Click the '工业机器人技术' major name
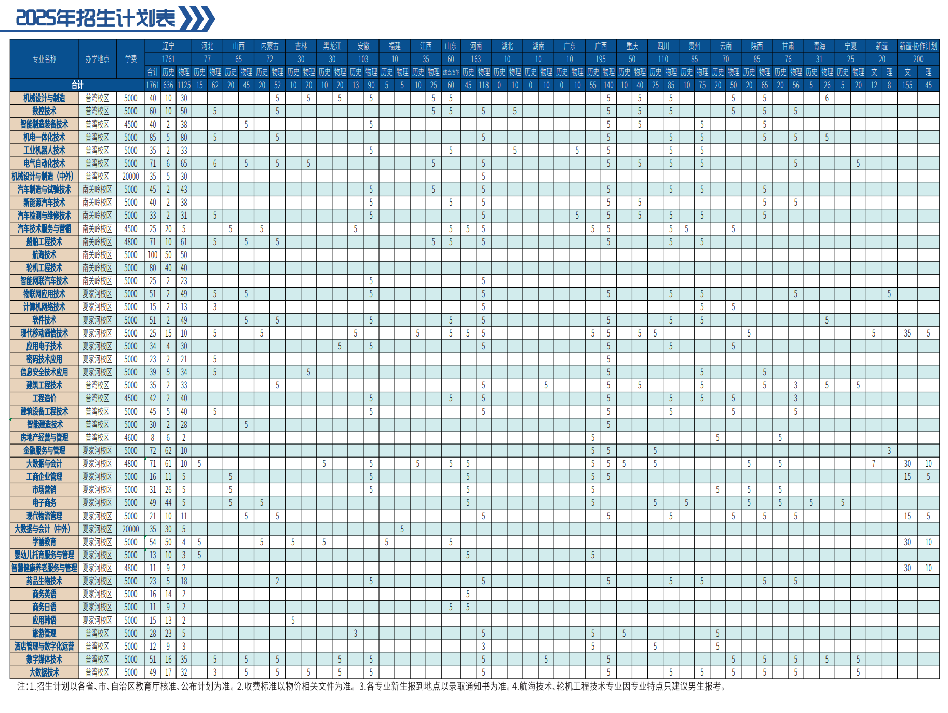 point(44,150)
